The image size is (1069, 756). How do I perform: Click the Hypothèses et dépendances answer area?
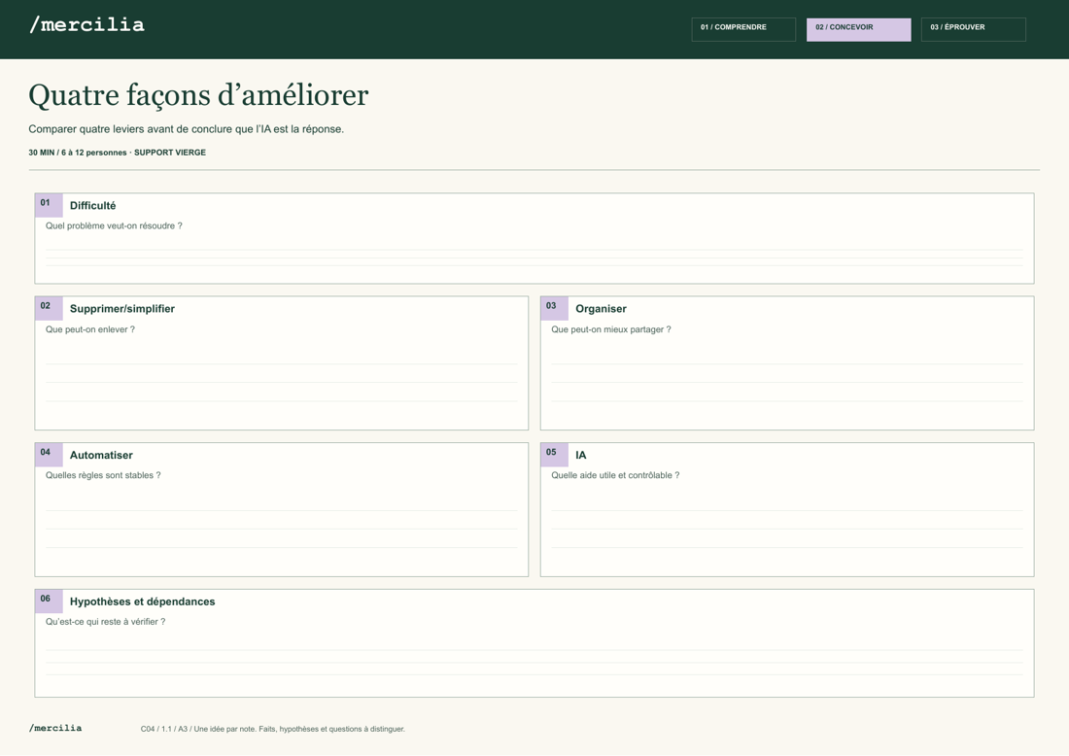tap(534, 663)
